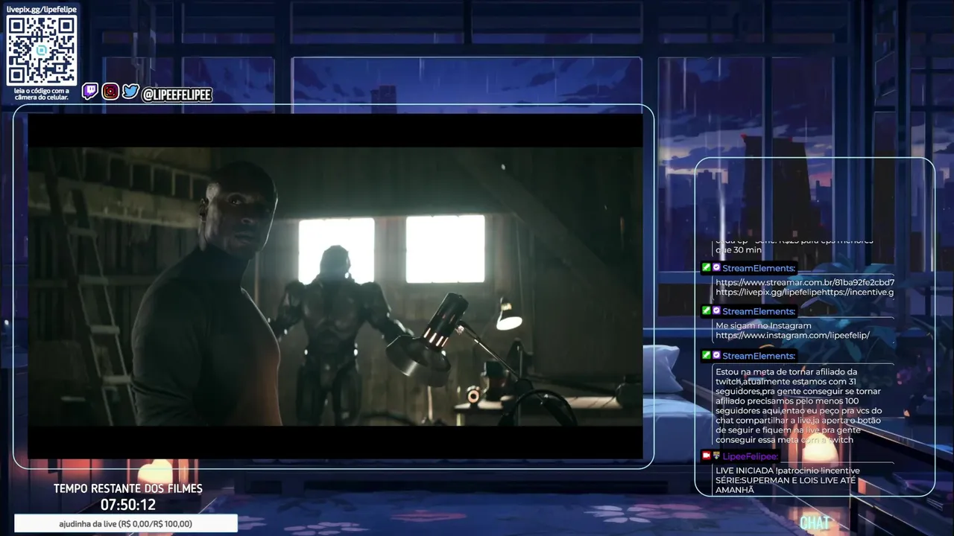
Task: Click the moderator badge above 'Me sigam no Instagram'
Action: coord(706,310)
